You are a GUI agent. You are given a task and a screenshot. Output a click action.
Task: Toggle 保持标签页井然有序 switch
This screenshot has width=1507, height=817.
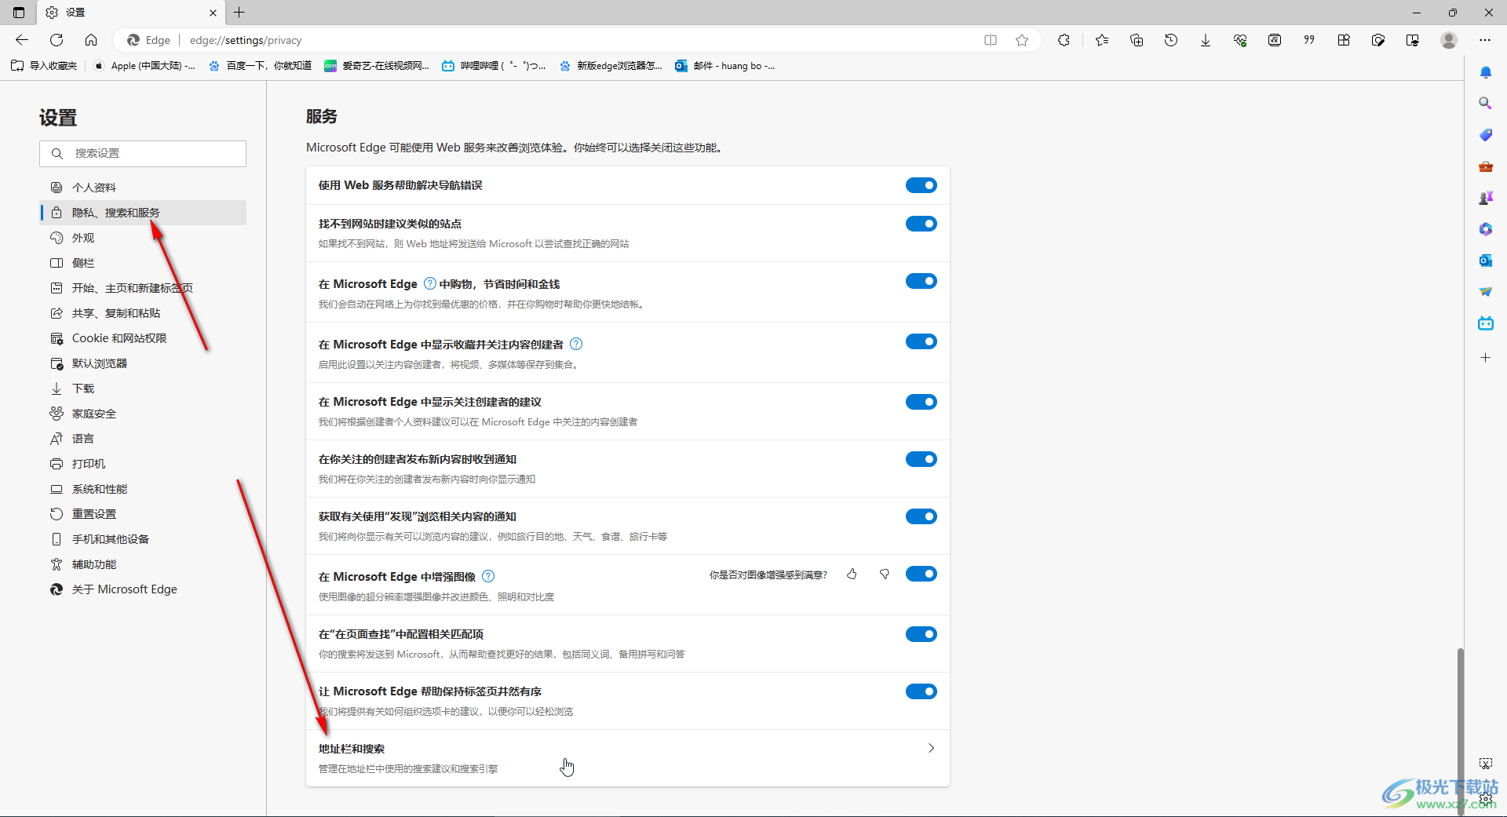(x=921, y=691)
